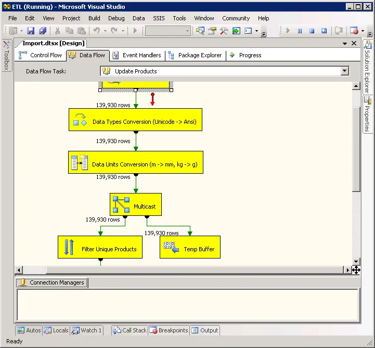
Task: Select the Filter Unique Products component
Action: tap(100, 248)
